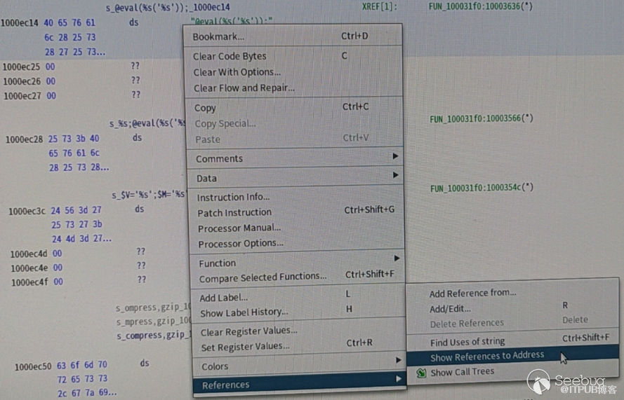
Task: Choose Add Reference from...
Action: click(473, 293)
